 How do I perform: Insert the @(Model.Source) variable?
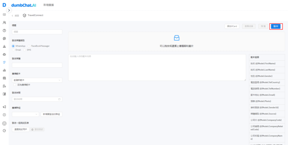point(267,114)
